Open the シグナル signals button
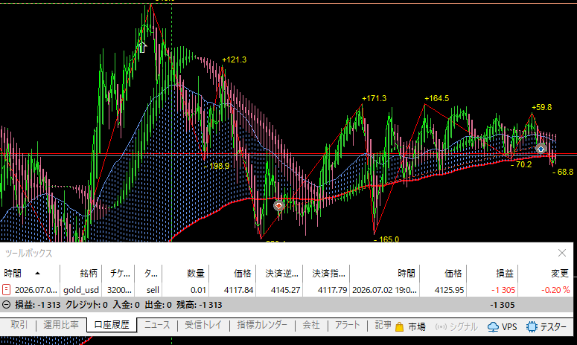577x345 pixels. 456,326
